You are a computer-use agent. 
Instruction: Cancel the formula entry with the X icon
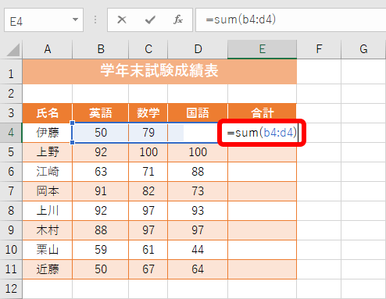[x=122, y=20]
